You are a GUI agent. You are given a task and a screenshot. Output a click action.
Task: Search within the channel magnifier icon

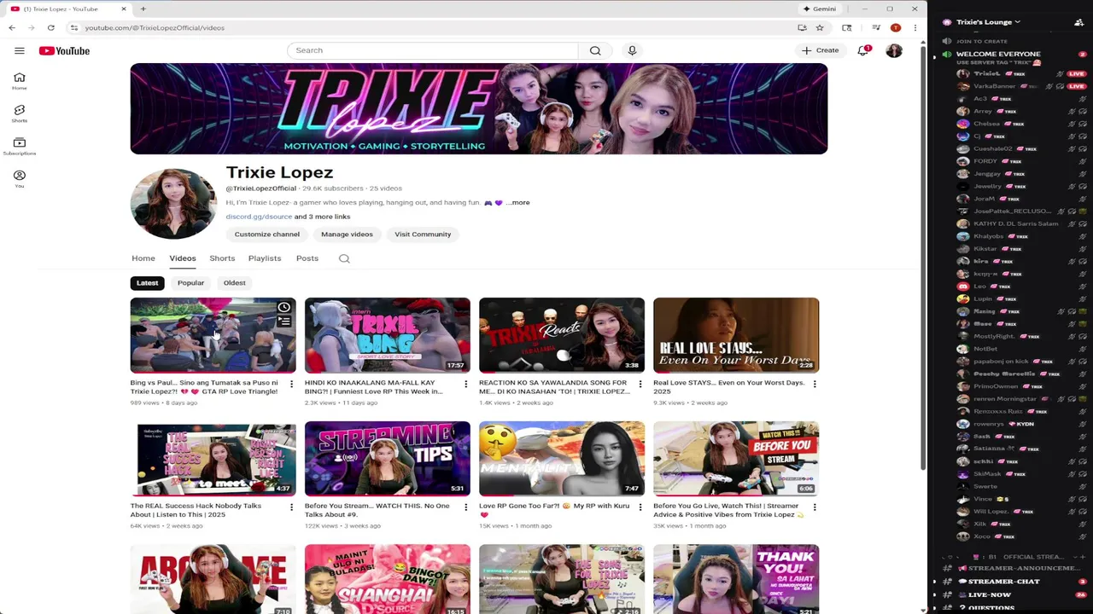click(x=344, y=258)
